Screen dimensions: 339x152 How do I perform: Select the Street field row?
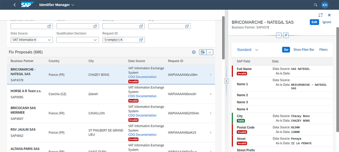(x=282, y=141)
